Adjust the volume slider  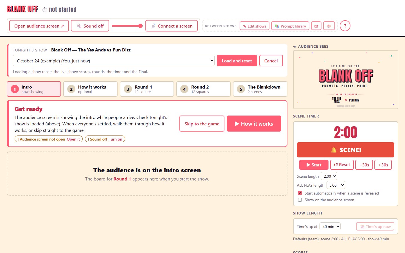127,26
